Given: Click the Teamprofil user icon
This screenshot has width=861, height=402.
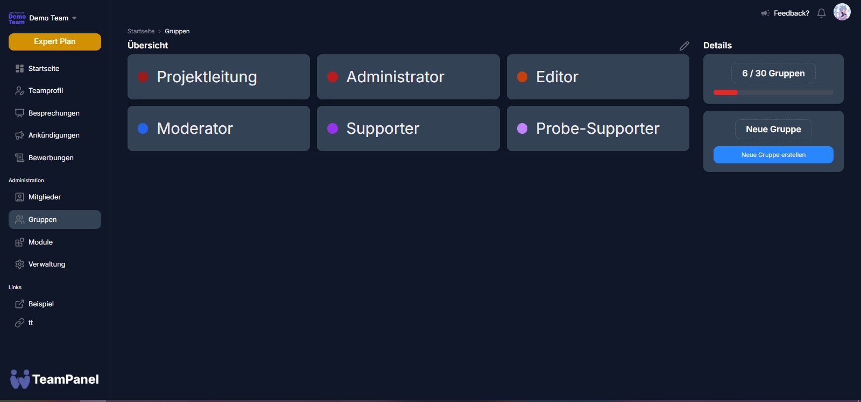Looking at the screenshot, I should (x=19, y=91).
